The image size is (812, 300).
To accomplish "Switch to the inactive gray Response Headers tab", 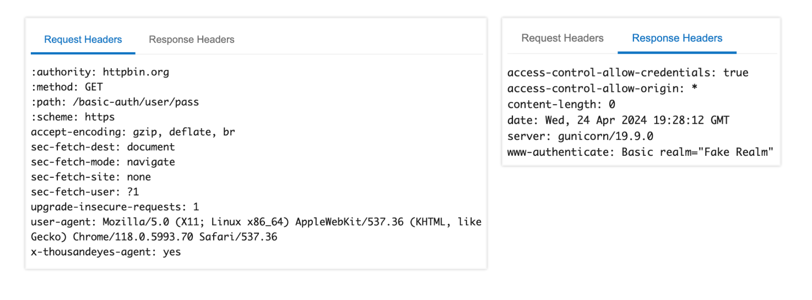I will pos(192,40).
